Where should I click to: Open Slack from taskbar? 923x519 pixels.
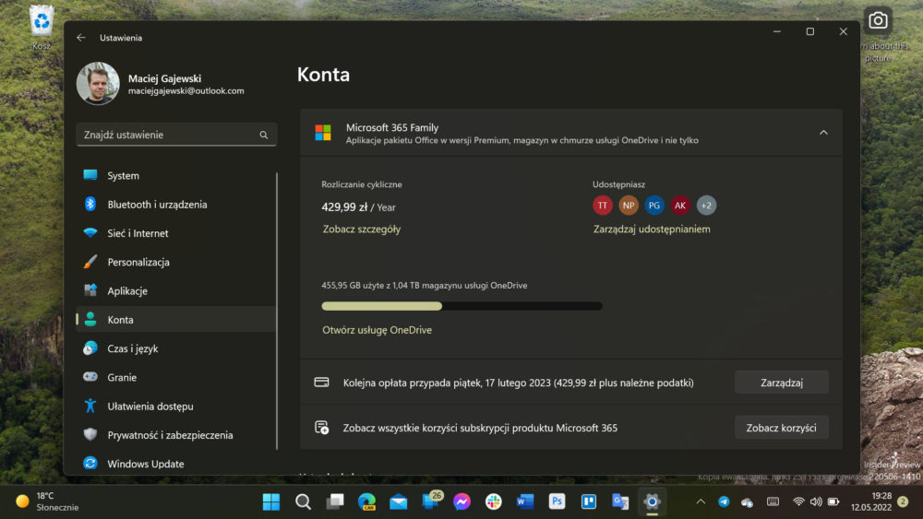point(494,502)
